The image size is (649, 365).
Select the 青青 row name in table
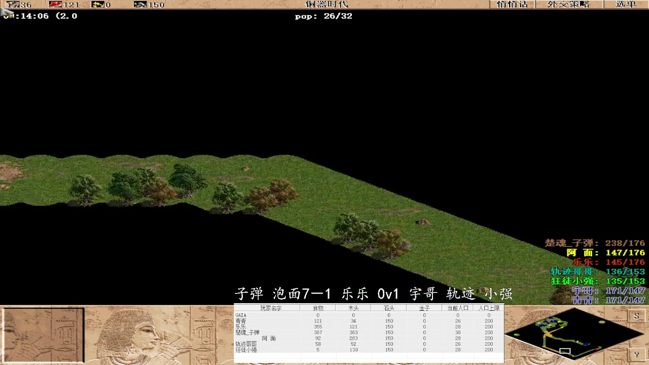coord(241,321)
